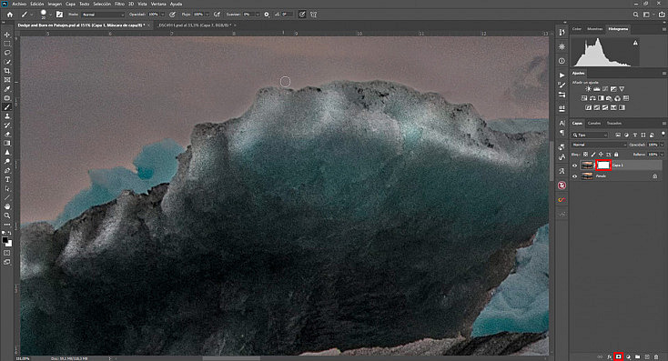The image size is (668, 361).
Task: Toggle lock transparent pixels
Action: [x=586, y=155]
